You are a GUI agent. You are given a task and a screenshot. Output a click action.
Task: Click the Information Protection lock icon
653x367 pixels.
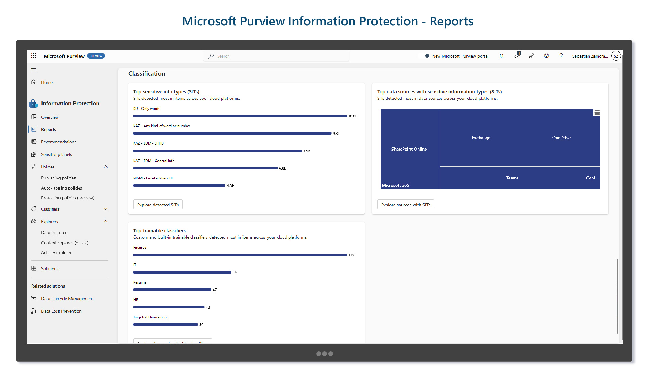pos(33,103)
